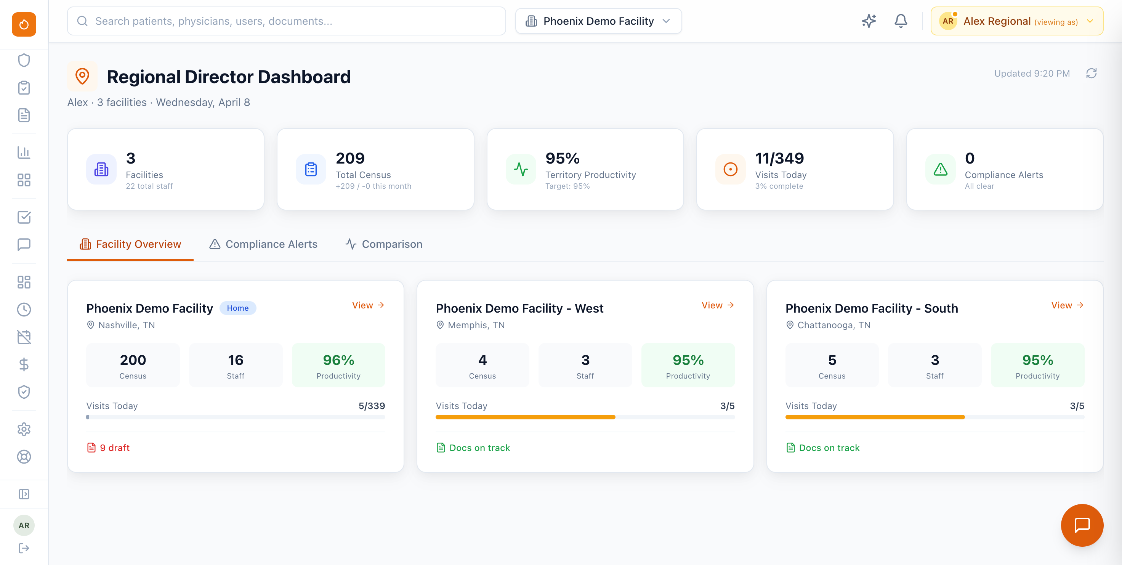Switch to the Compliance Alerts tab
The height and width of the screenshot is (565, 1122).
click(x=263, y=244)
